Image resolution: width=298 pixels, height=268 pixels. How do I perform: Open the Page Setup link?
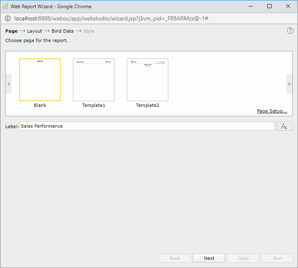pyautogui.click(x=272, y=111)
